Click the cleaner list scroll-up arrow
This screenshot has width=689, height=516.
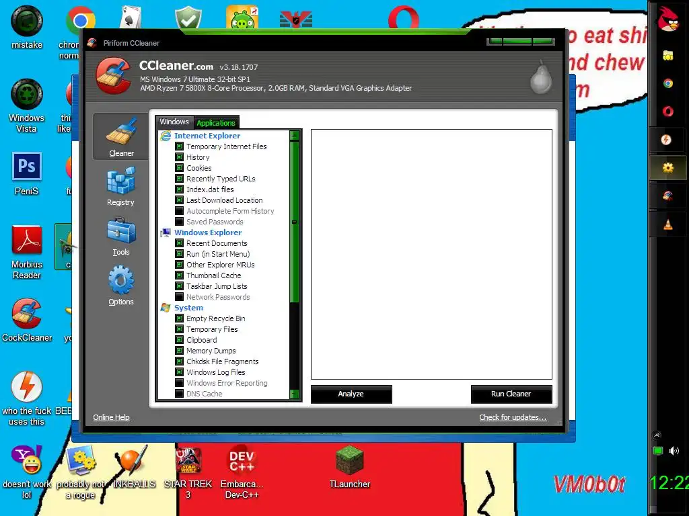[x=295, y=136]
